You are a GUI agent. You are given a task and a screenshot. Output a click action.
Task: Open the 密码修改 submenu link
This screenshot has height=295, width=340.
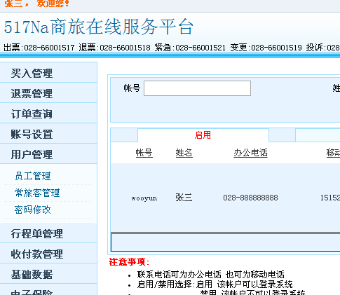[x=33, y=210]
